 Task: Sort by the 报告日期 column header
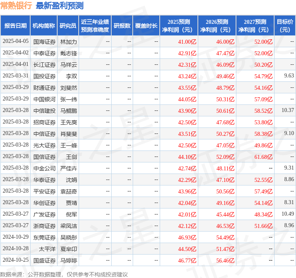pos(15,26)
